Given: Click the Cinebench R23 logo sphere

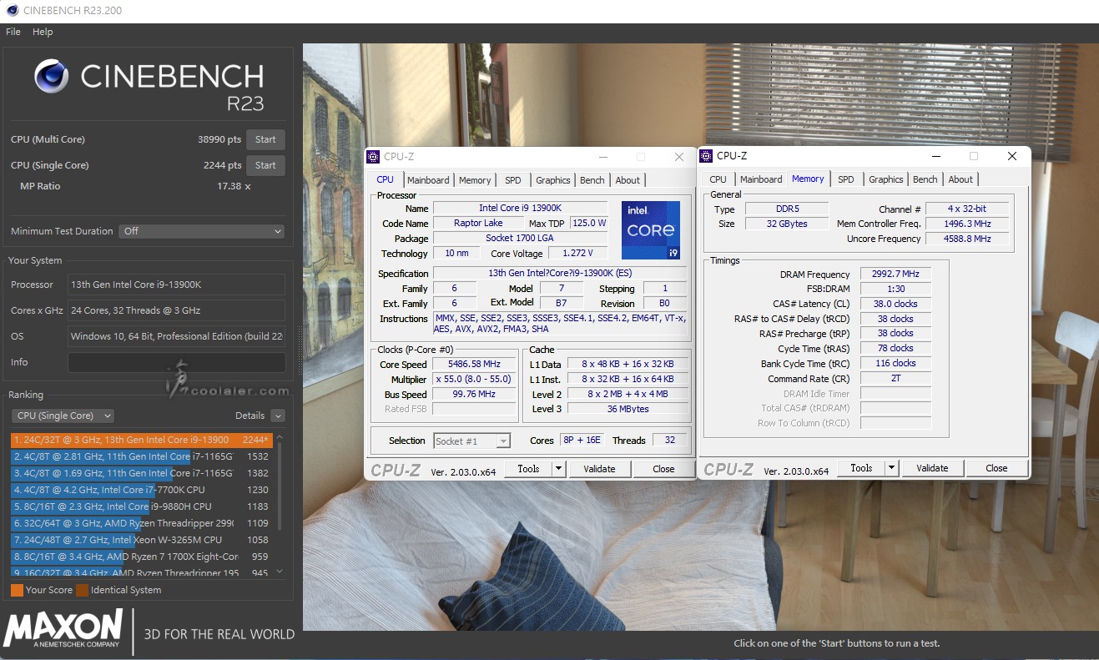Looking at the screenshot, I should (x=52, y=76).
